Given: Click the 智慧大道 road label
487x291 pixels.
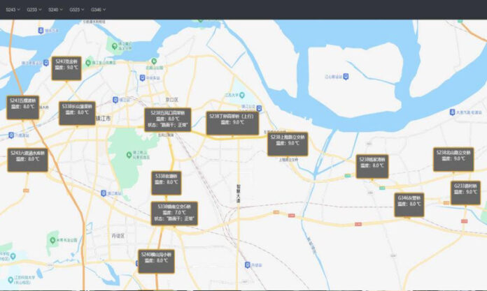Looking at the screenshot, I should tap(239, 194).
